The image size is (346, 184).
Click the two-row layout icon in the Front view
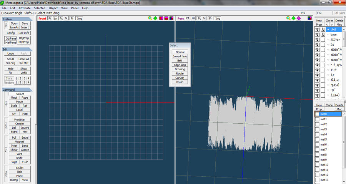[166, 18]
